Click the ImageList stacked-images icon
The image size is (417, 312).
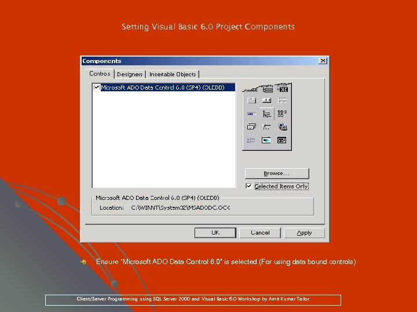[251, 127]
